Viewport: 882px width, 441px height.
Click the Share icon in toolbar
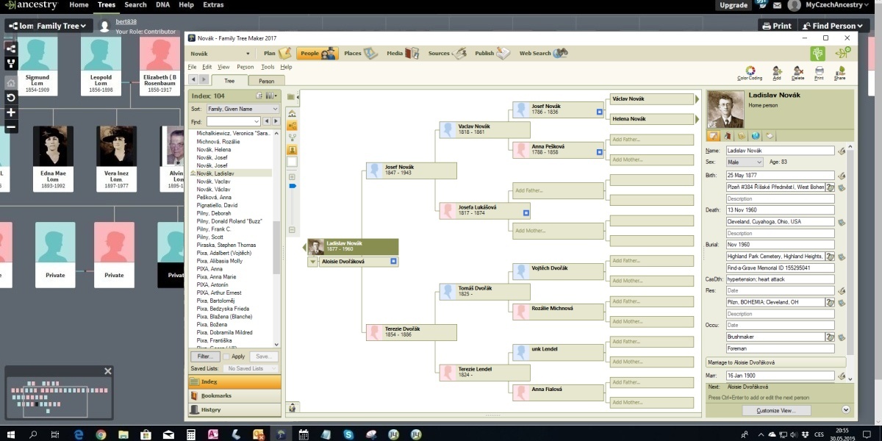pos(839,73)
